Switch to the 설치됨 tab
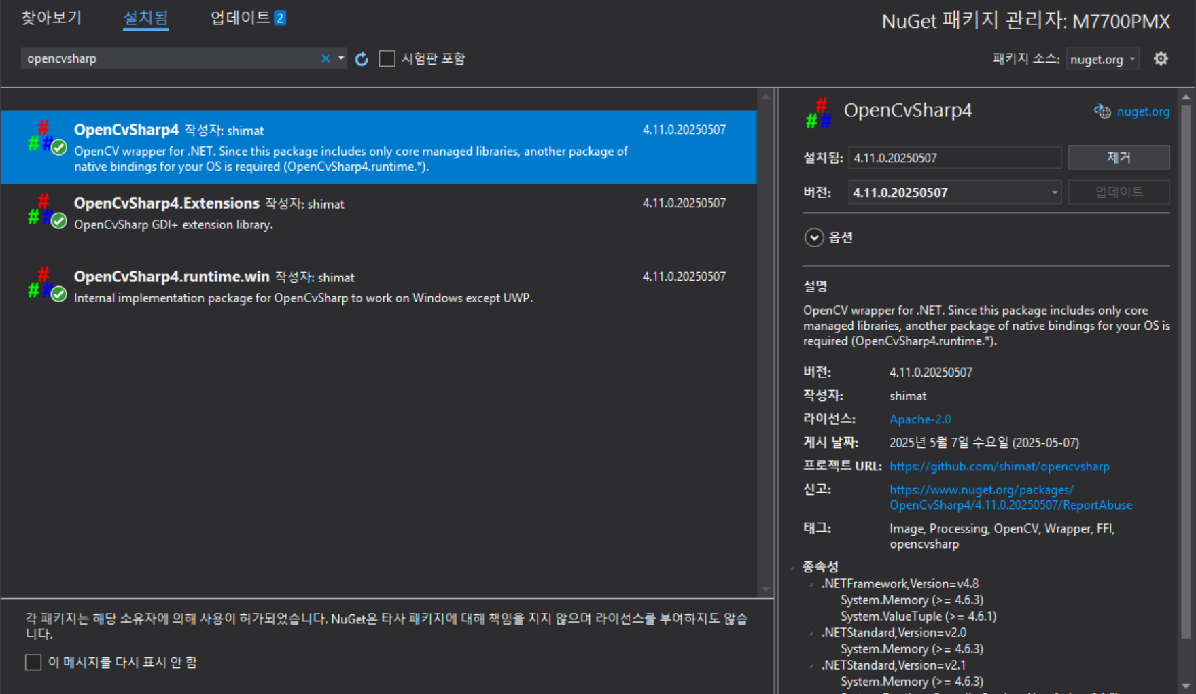Image resolution: width=1196 pixels, height=694 pixels. [145, 18]
